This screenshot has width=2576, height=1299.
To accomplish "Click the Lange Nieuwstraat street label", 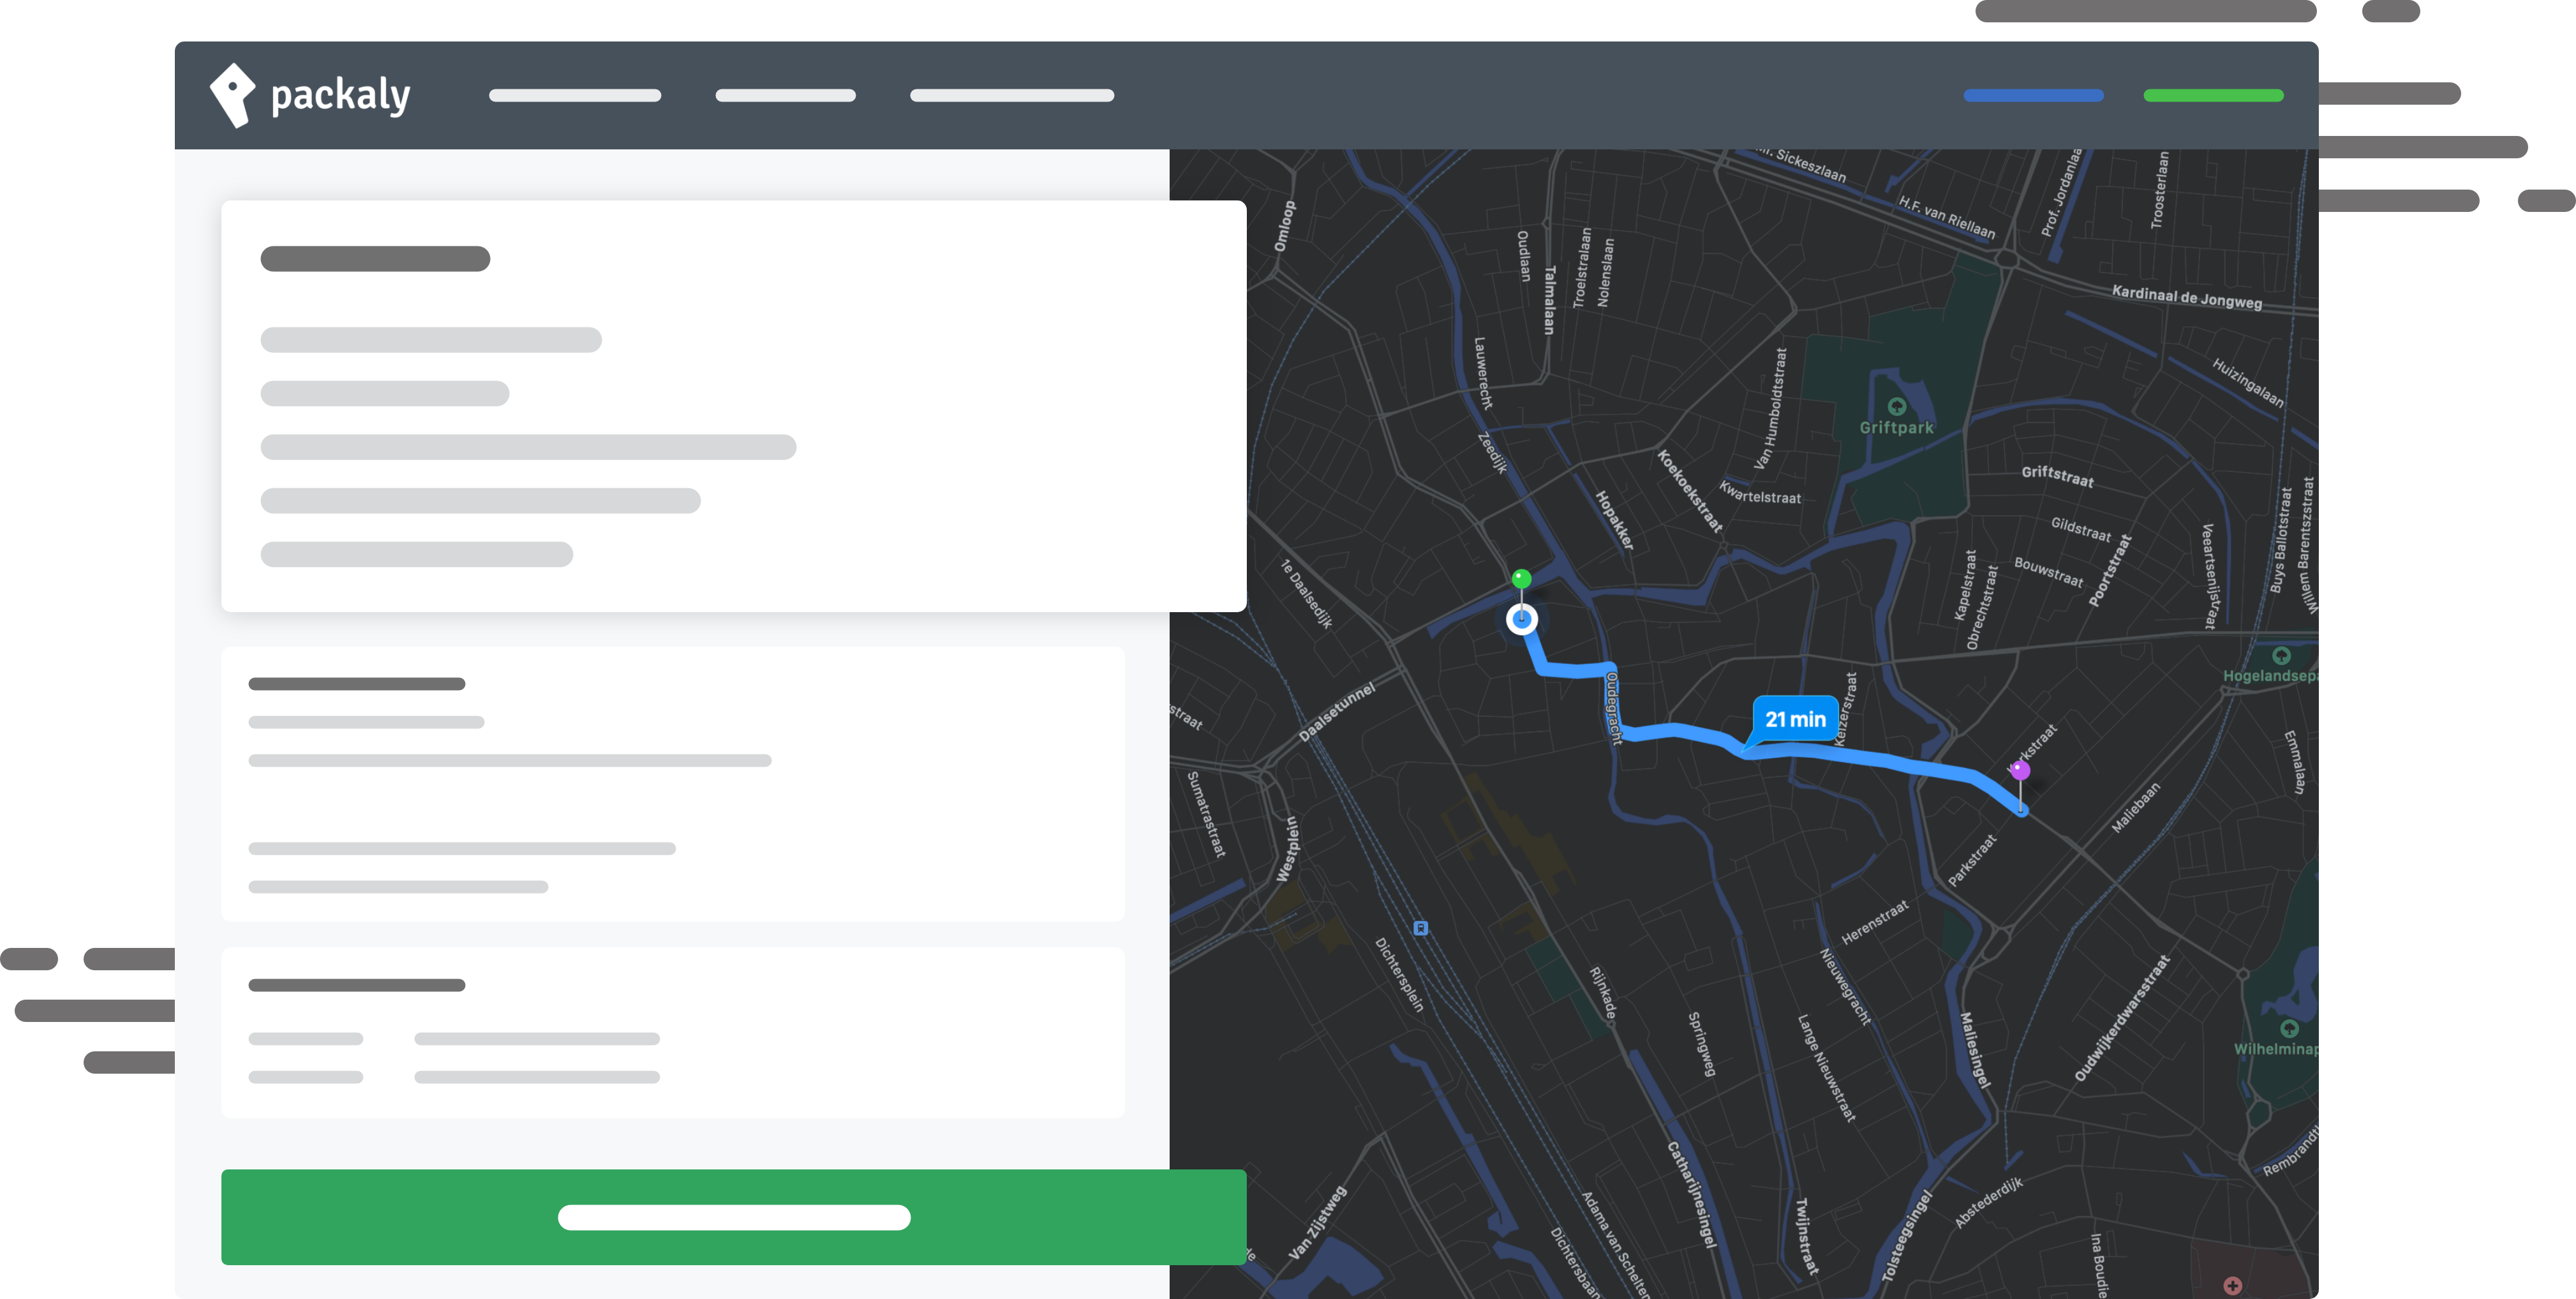I will point(1826,1068).
